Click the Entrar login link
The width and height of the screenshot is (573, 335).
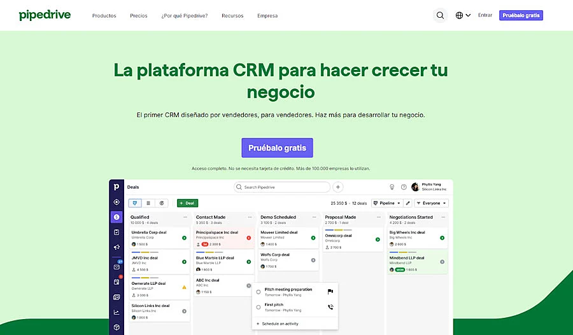(x=485, y=15)
